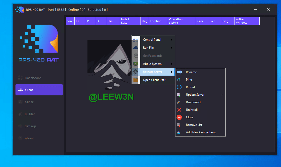This screenshot has width=281, height=167.
Task: Click the Control Panel checklist icon
Action: click(136, 40)
